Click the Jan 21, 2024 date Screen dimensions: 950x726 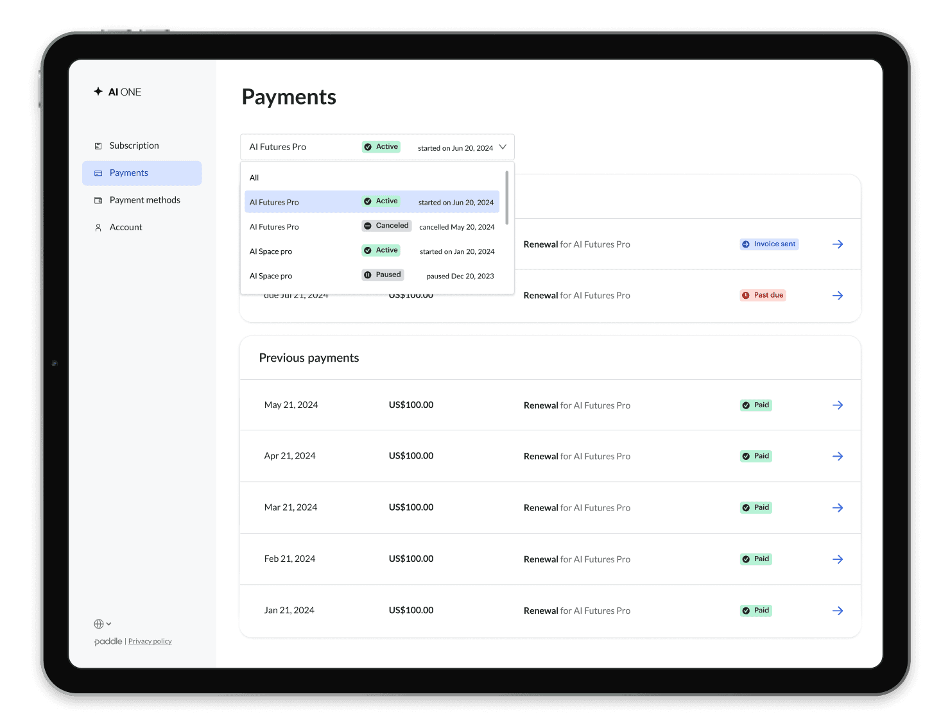tap(289, 611)
